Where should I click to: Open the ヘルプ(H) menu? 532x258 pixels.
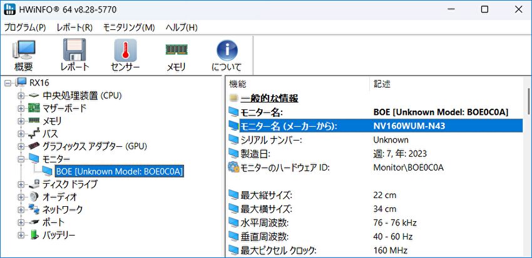coord(182,27)
